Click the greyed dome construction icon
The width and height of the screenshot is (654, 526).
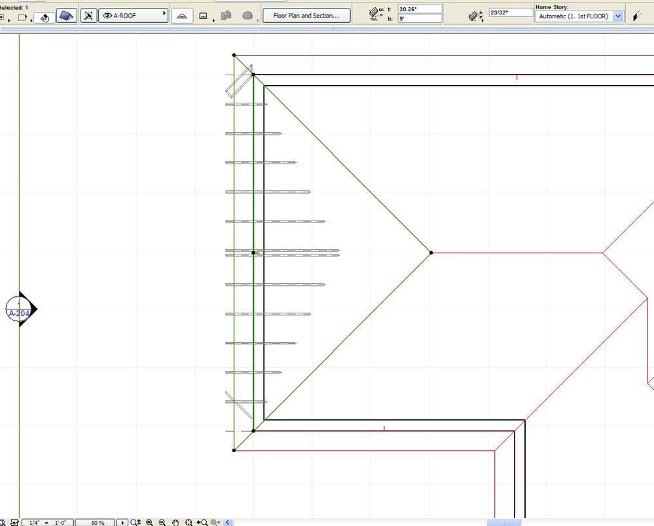coord(247,16)
